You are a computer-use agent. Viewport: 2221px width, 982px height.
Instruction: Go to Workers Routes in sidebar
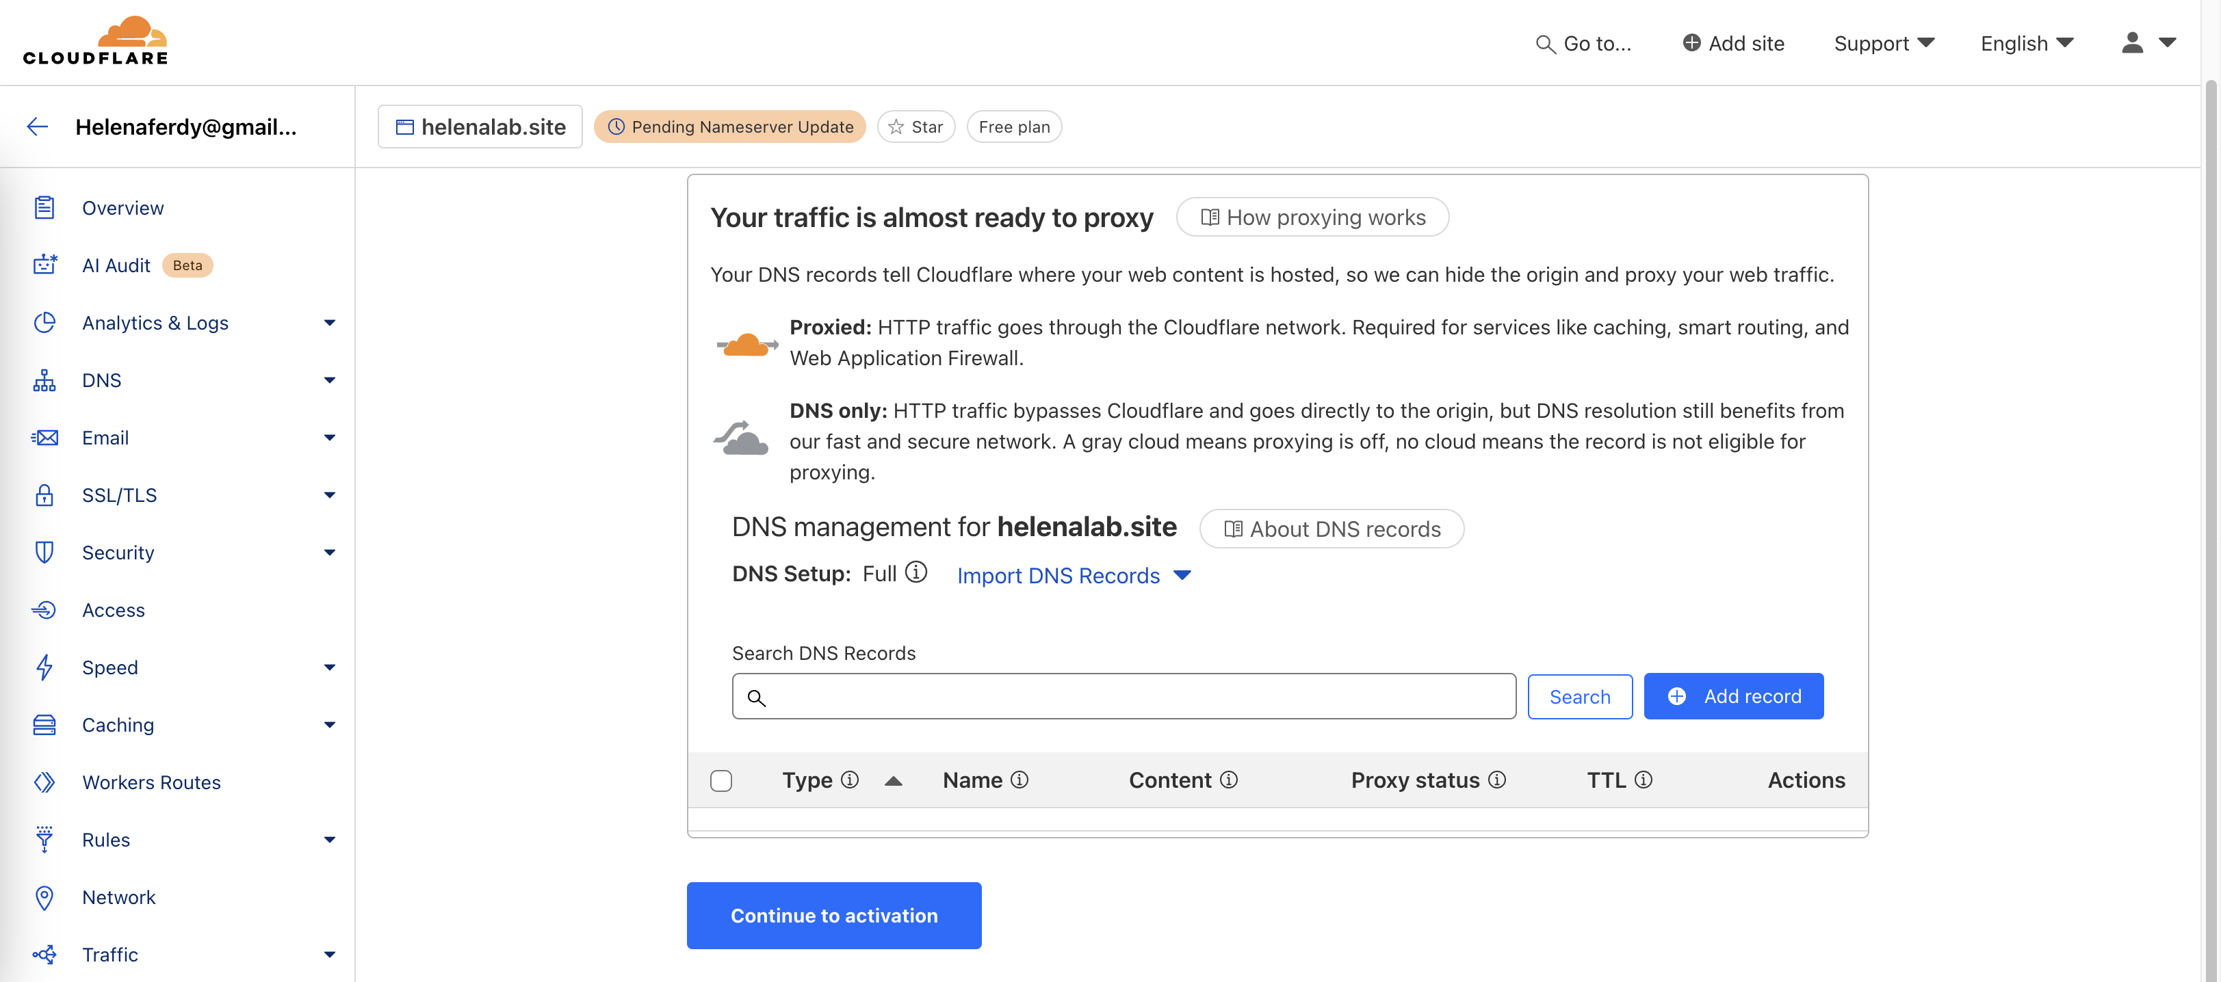coord(151,782)
